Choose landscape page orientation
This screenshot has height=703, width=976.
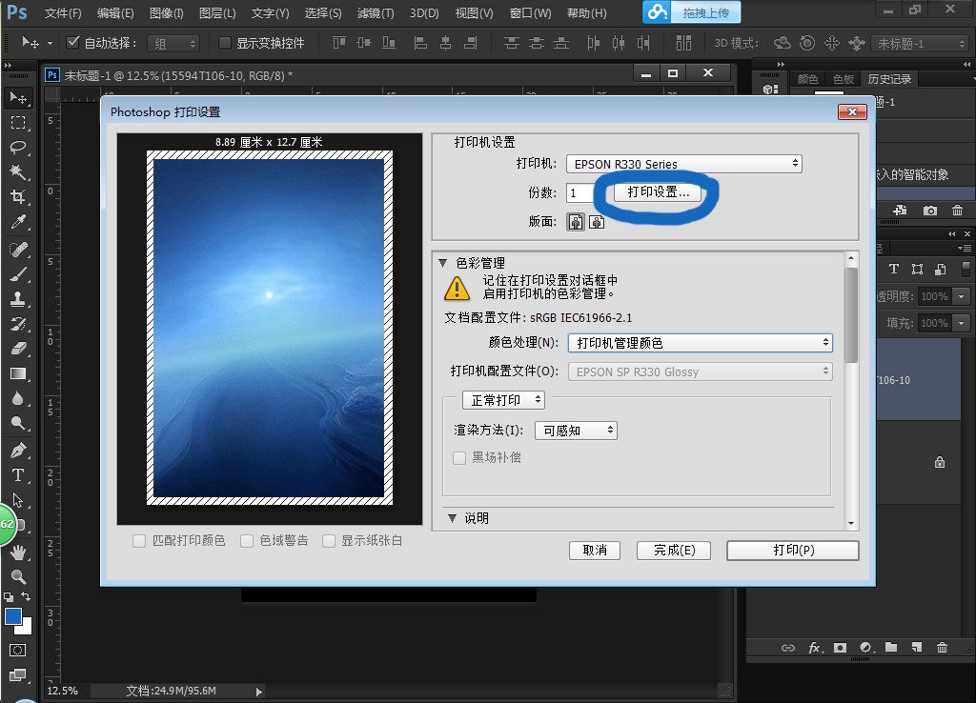coord(597,222)
